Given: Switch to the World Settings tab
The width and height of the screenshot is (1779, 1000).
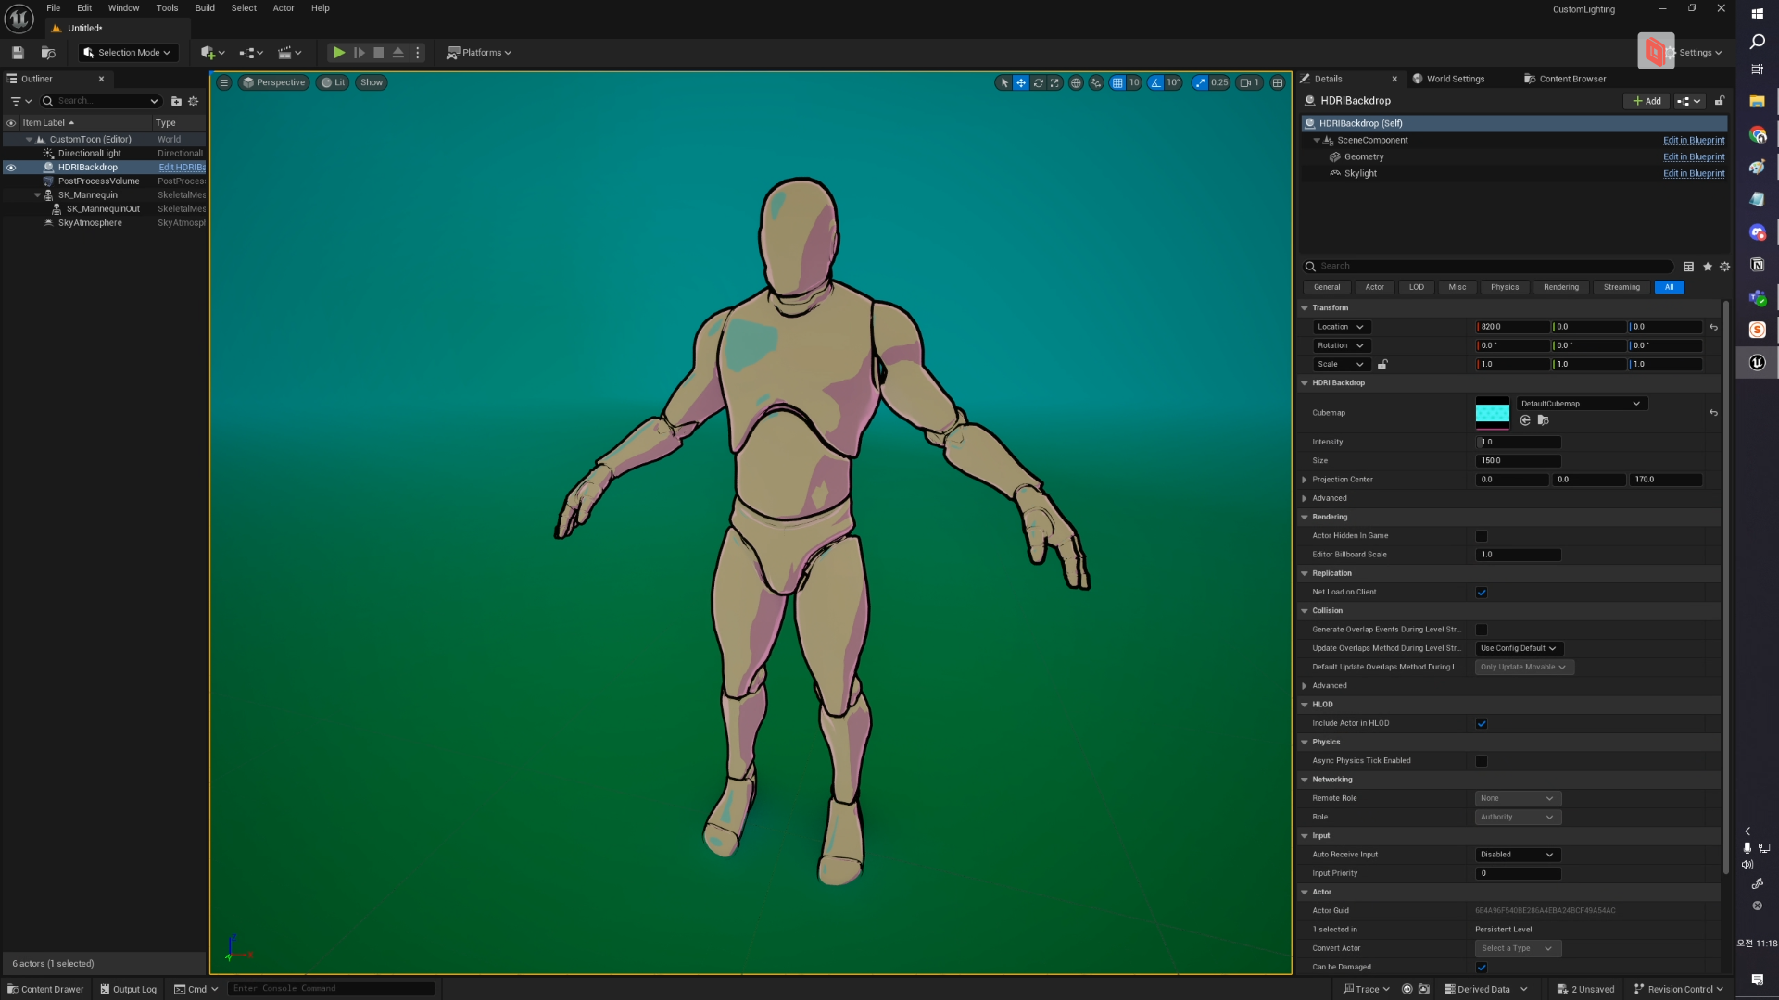Looking at the screenshot, I should coord(1454,80).
